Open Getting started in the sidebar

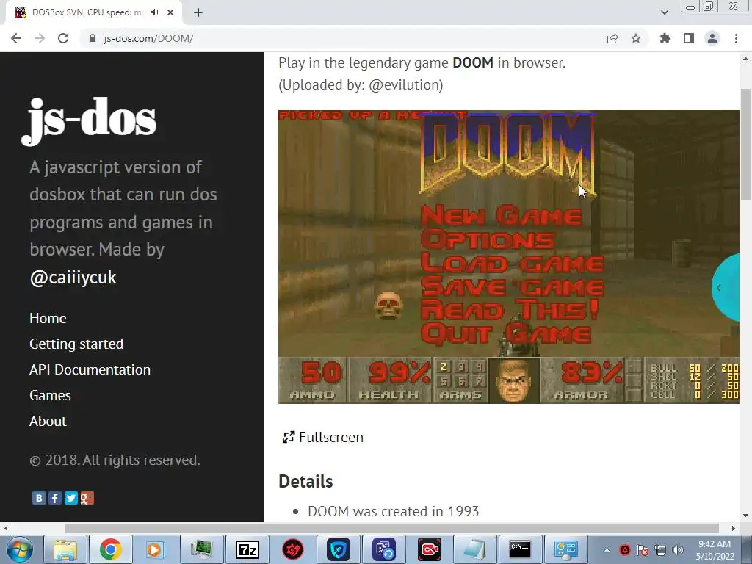coord(76,344)
